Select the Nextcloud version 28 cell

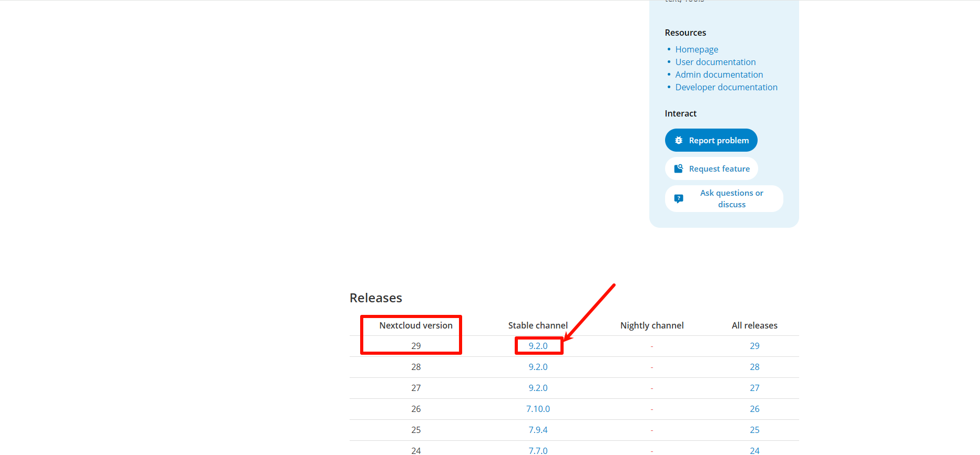(416, 367)
